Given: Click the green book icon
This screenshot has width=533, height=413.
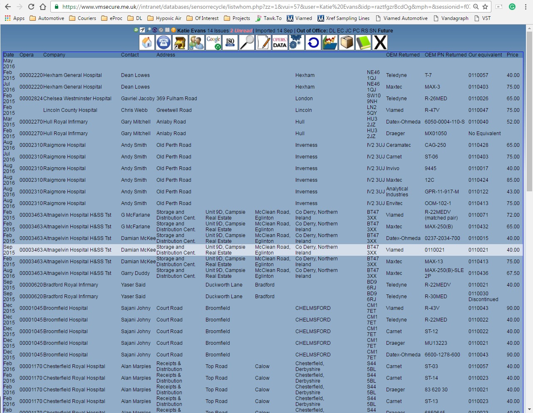Looking at the screenshot, I should [363, 42].
